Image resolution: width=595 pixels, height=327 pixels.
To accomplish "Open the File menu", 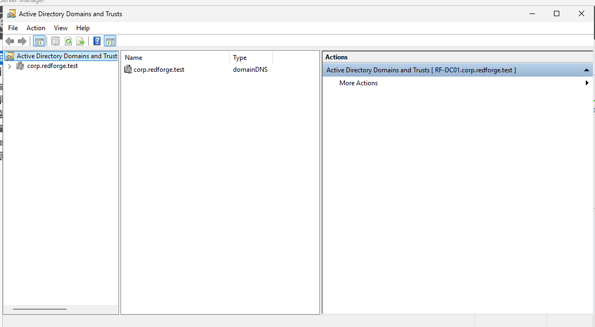I will [x=13, y=28].
